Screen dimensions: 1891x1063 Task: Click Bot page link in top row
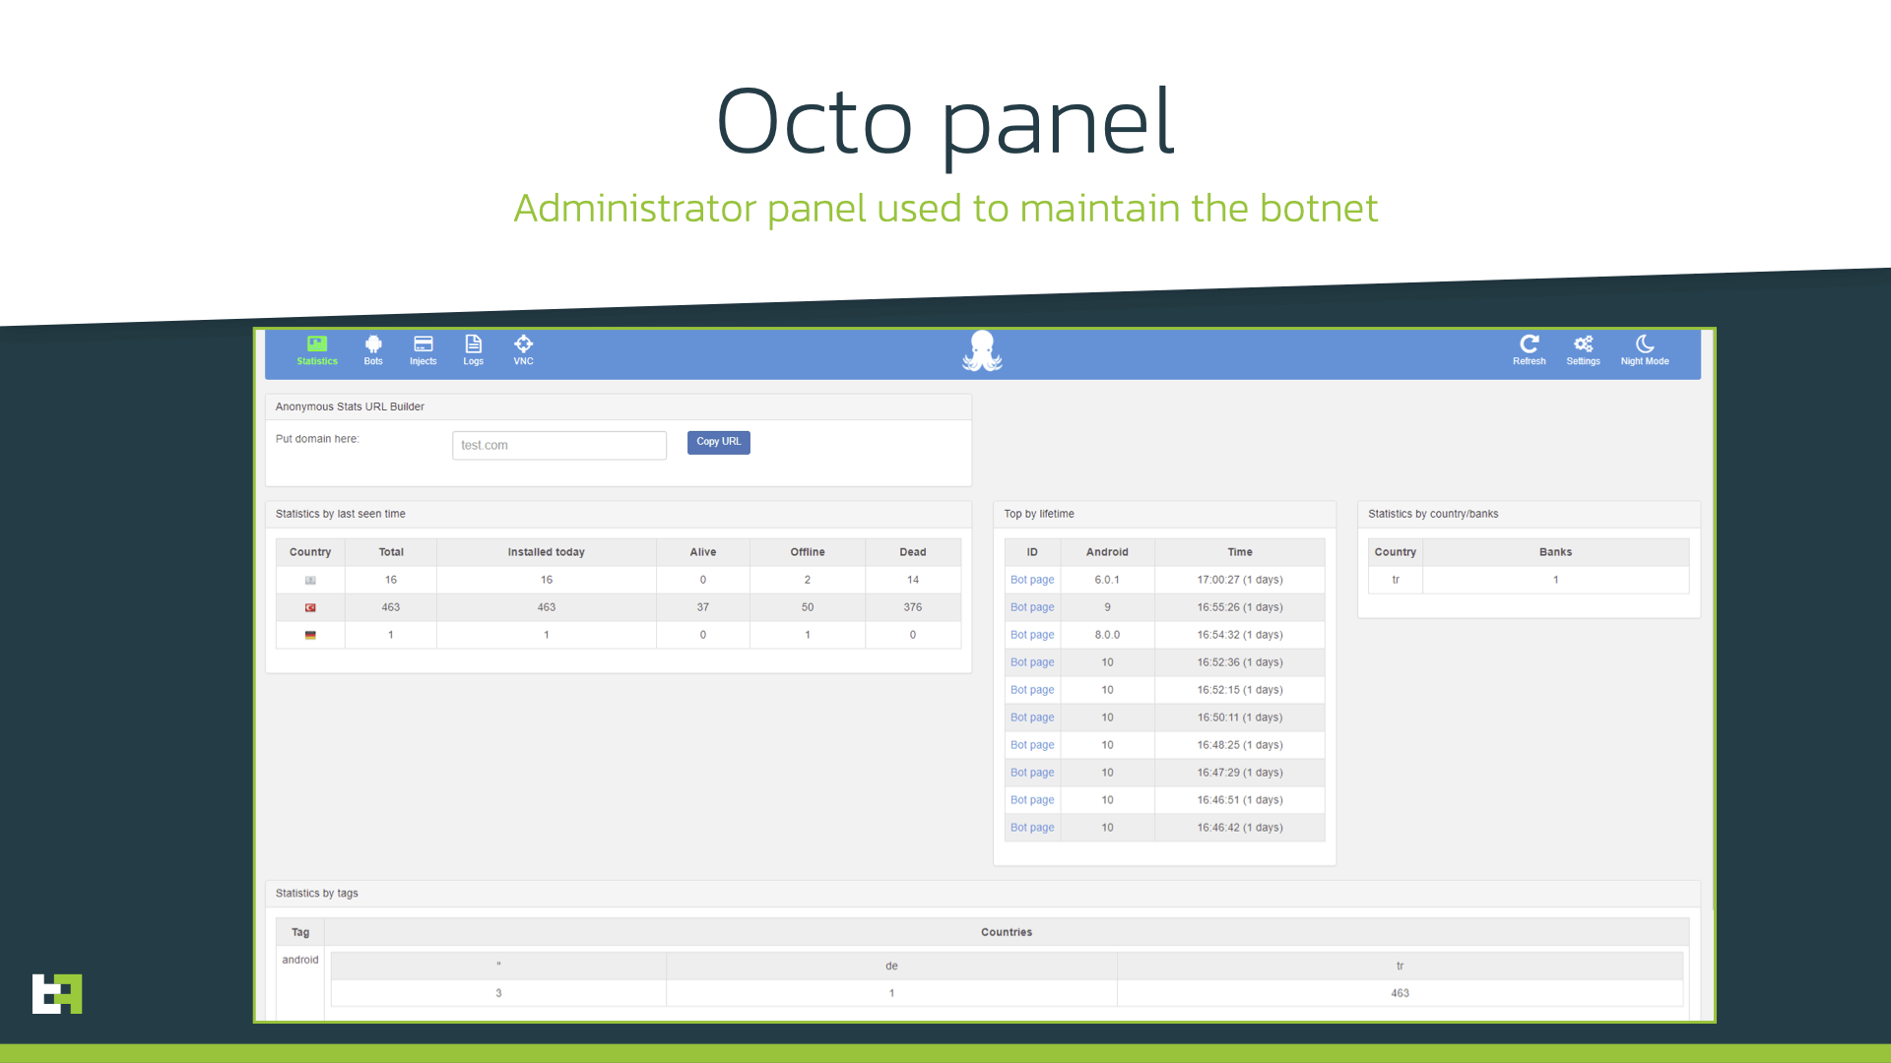tap(1032, 580)
